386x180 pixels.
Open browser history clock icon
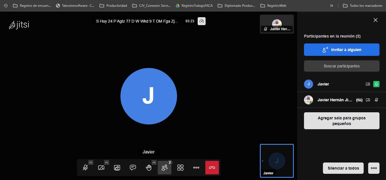point(5,5)
